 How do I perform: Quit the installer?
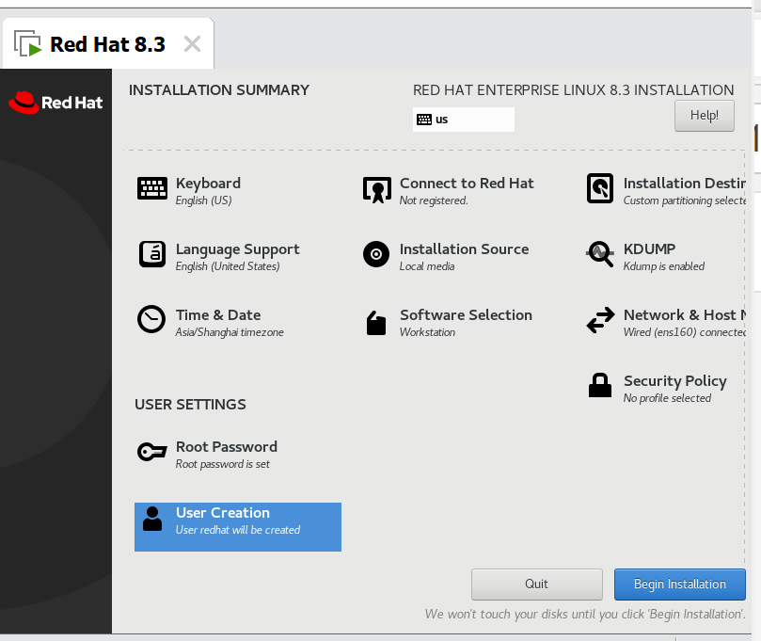coord(536,584)
